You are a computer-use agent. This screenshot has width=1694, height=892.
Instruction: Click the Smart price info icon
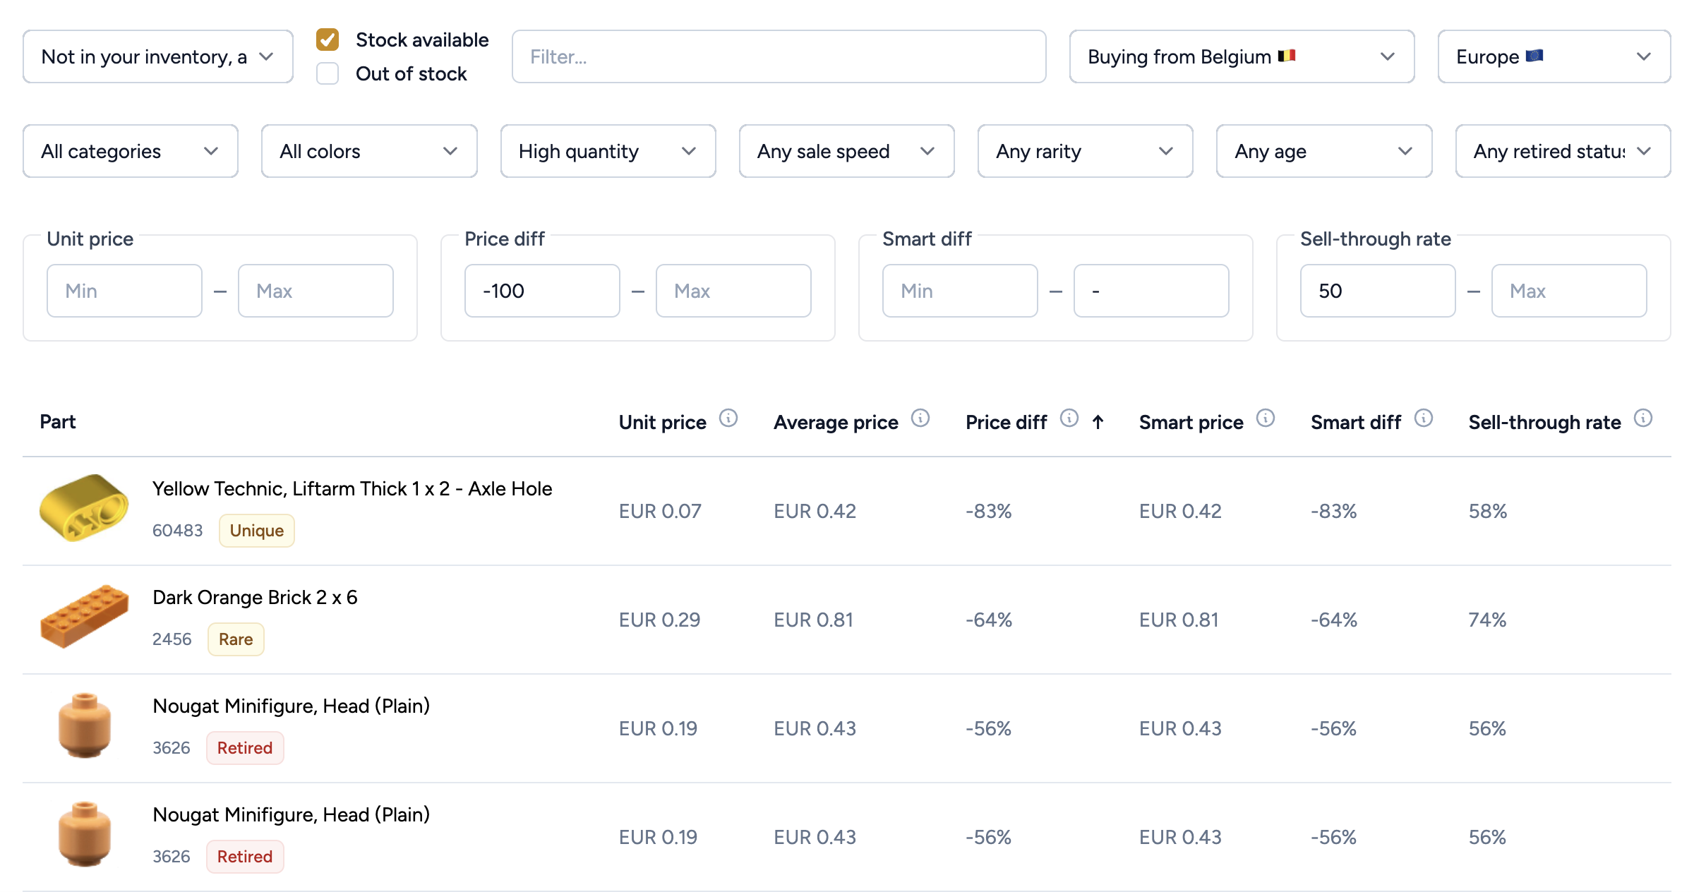pyautogui.click(x=1265, y=418)
